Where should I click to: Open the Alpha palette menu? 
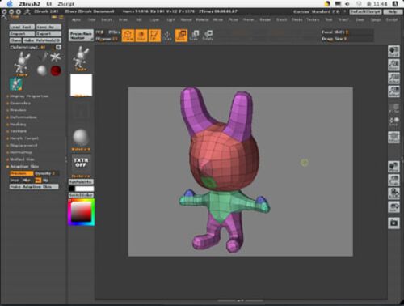pos(77,19)
